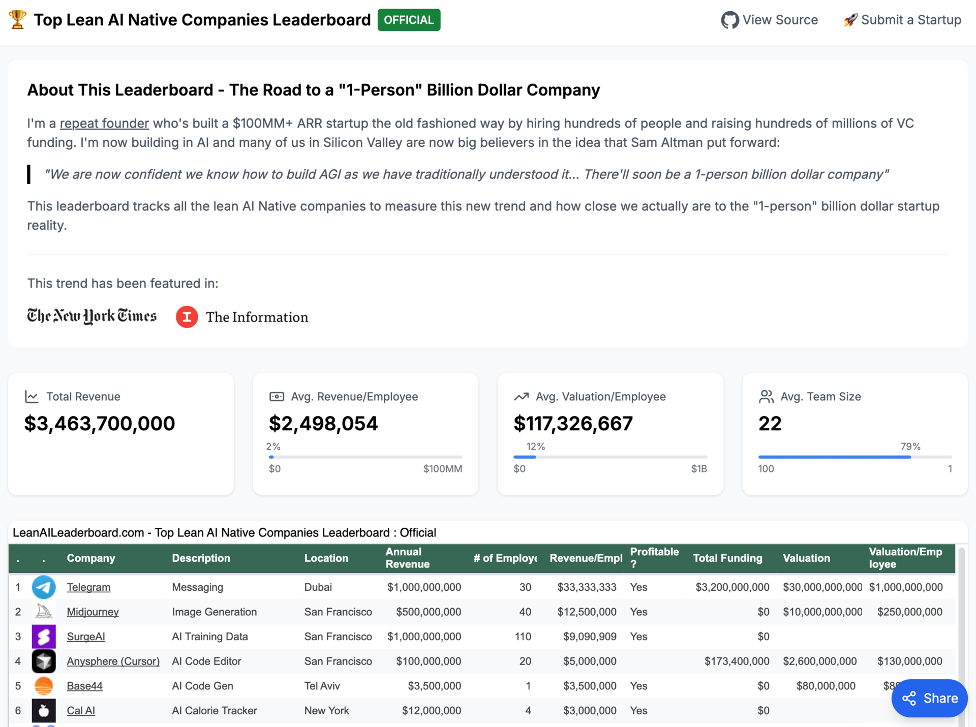Click Midjourney's Image Generation description
This screenshot has width=976, height=727.
(214, 612)
